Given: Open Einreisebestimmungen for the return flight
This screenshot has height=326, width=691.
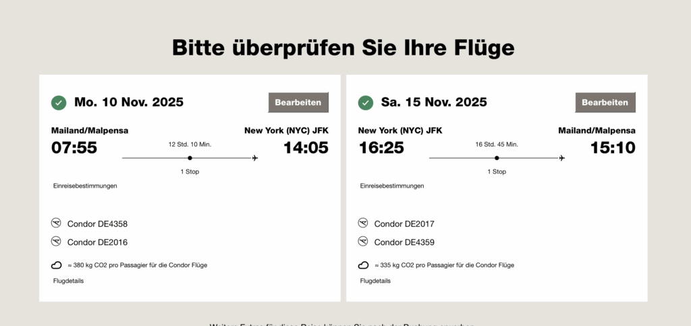Looking at the screenshot, I should [392, 186].
